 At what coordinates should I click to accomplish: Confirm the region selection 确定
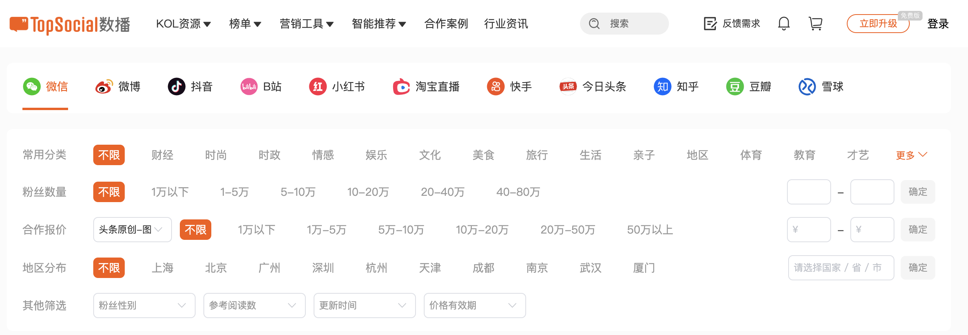tap(918, 268)
